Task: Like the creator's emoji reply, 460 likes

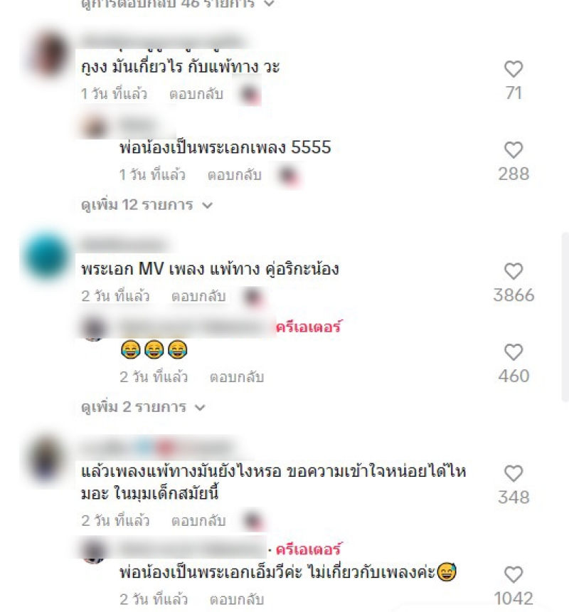Action: 514,352
